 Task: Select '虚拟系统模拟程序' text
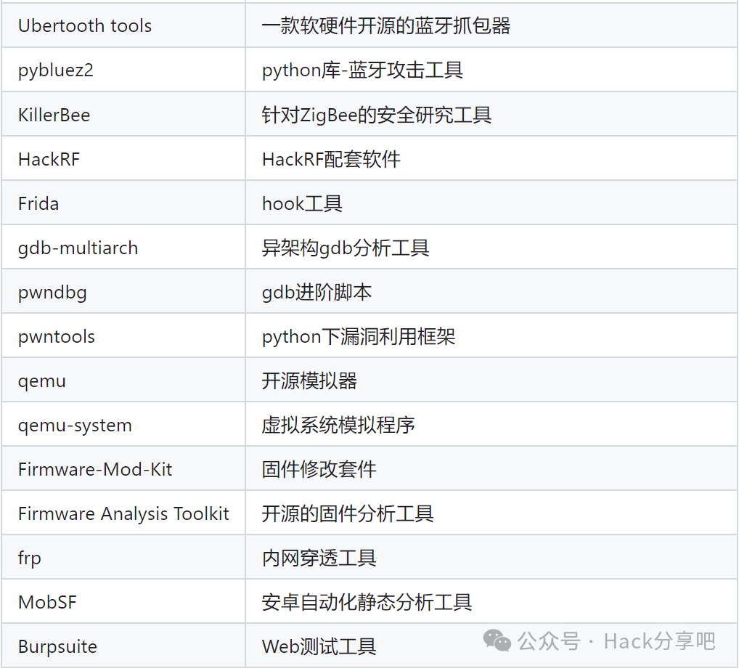[x=338, y=425]
